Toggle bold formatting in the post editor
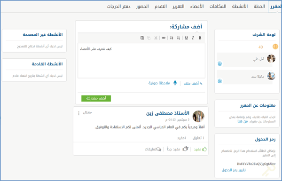The image size is (282, 181). 200,38
